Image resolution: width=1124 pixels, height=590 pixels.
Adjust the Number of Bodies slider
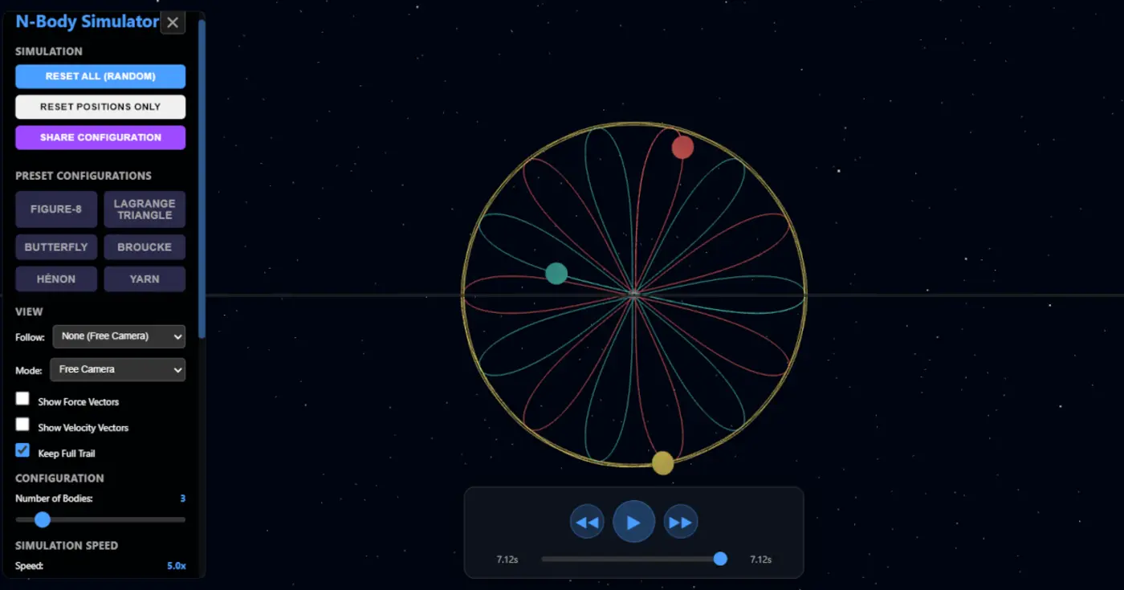pyautogui.click(x=42, y=519)
